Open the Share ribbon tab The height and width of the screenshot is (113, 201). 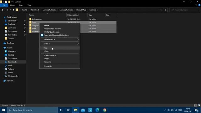(x=21, y=5)
